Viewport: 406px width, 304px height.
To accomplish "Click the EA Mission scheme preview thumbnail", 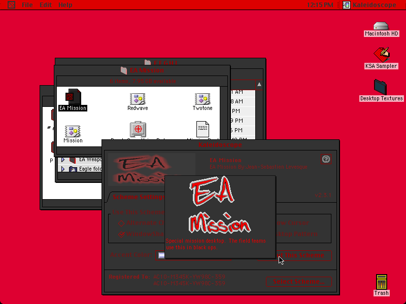I will [x=151, y=169].
